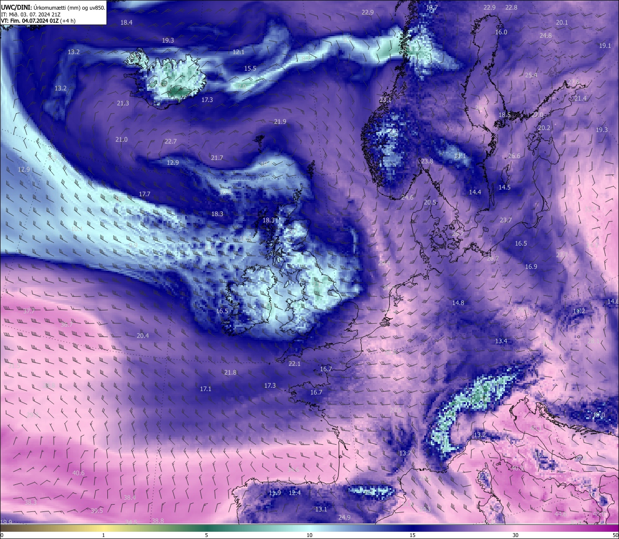
Task: Click the 22.1 value on the map
Action: (295, 364)
